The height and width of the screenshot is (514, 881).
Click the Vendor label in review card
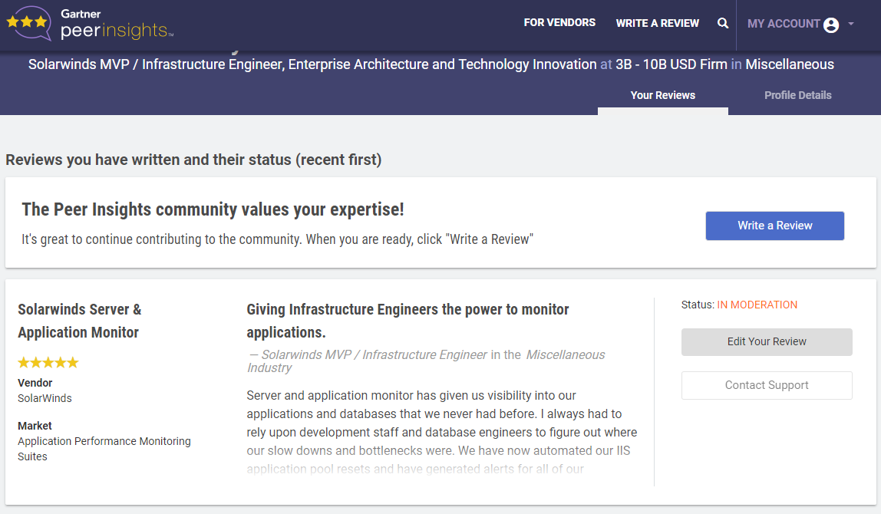pos(35,383)
